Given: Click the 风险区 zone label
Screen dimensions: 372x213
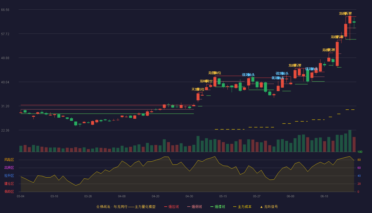Looking at the screenshot, I should (x=9, y=160).
